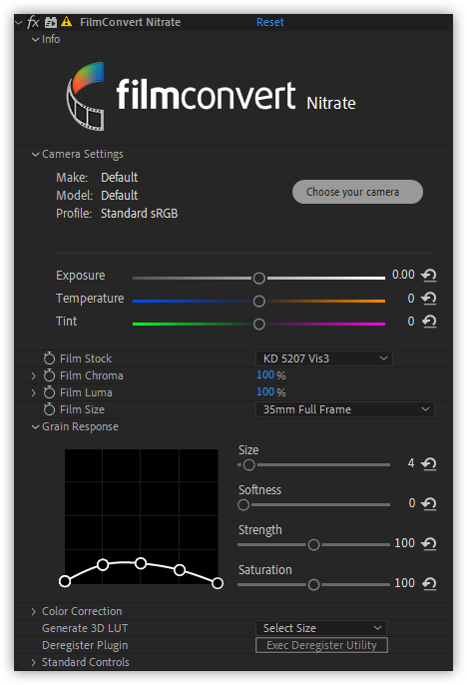Enable the Film Chroma keyframe stopwatch
This screenshot has height=685, width=467.
coord(49,375)
